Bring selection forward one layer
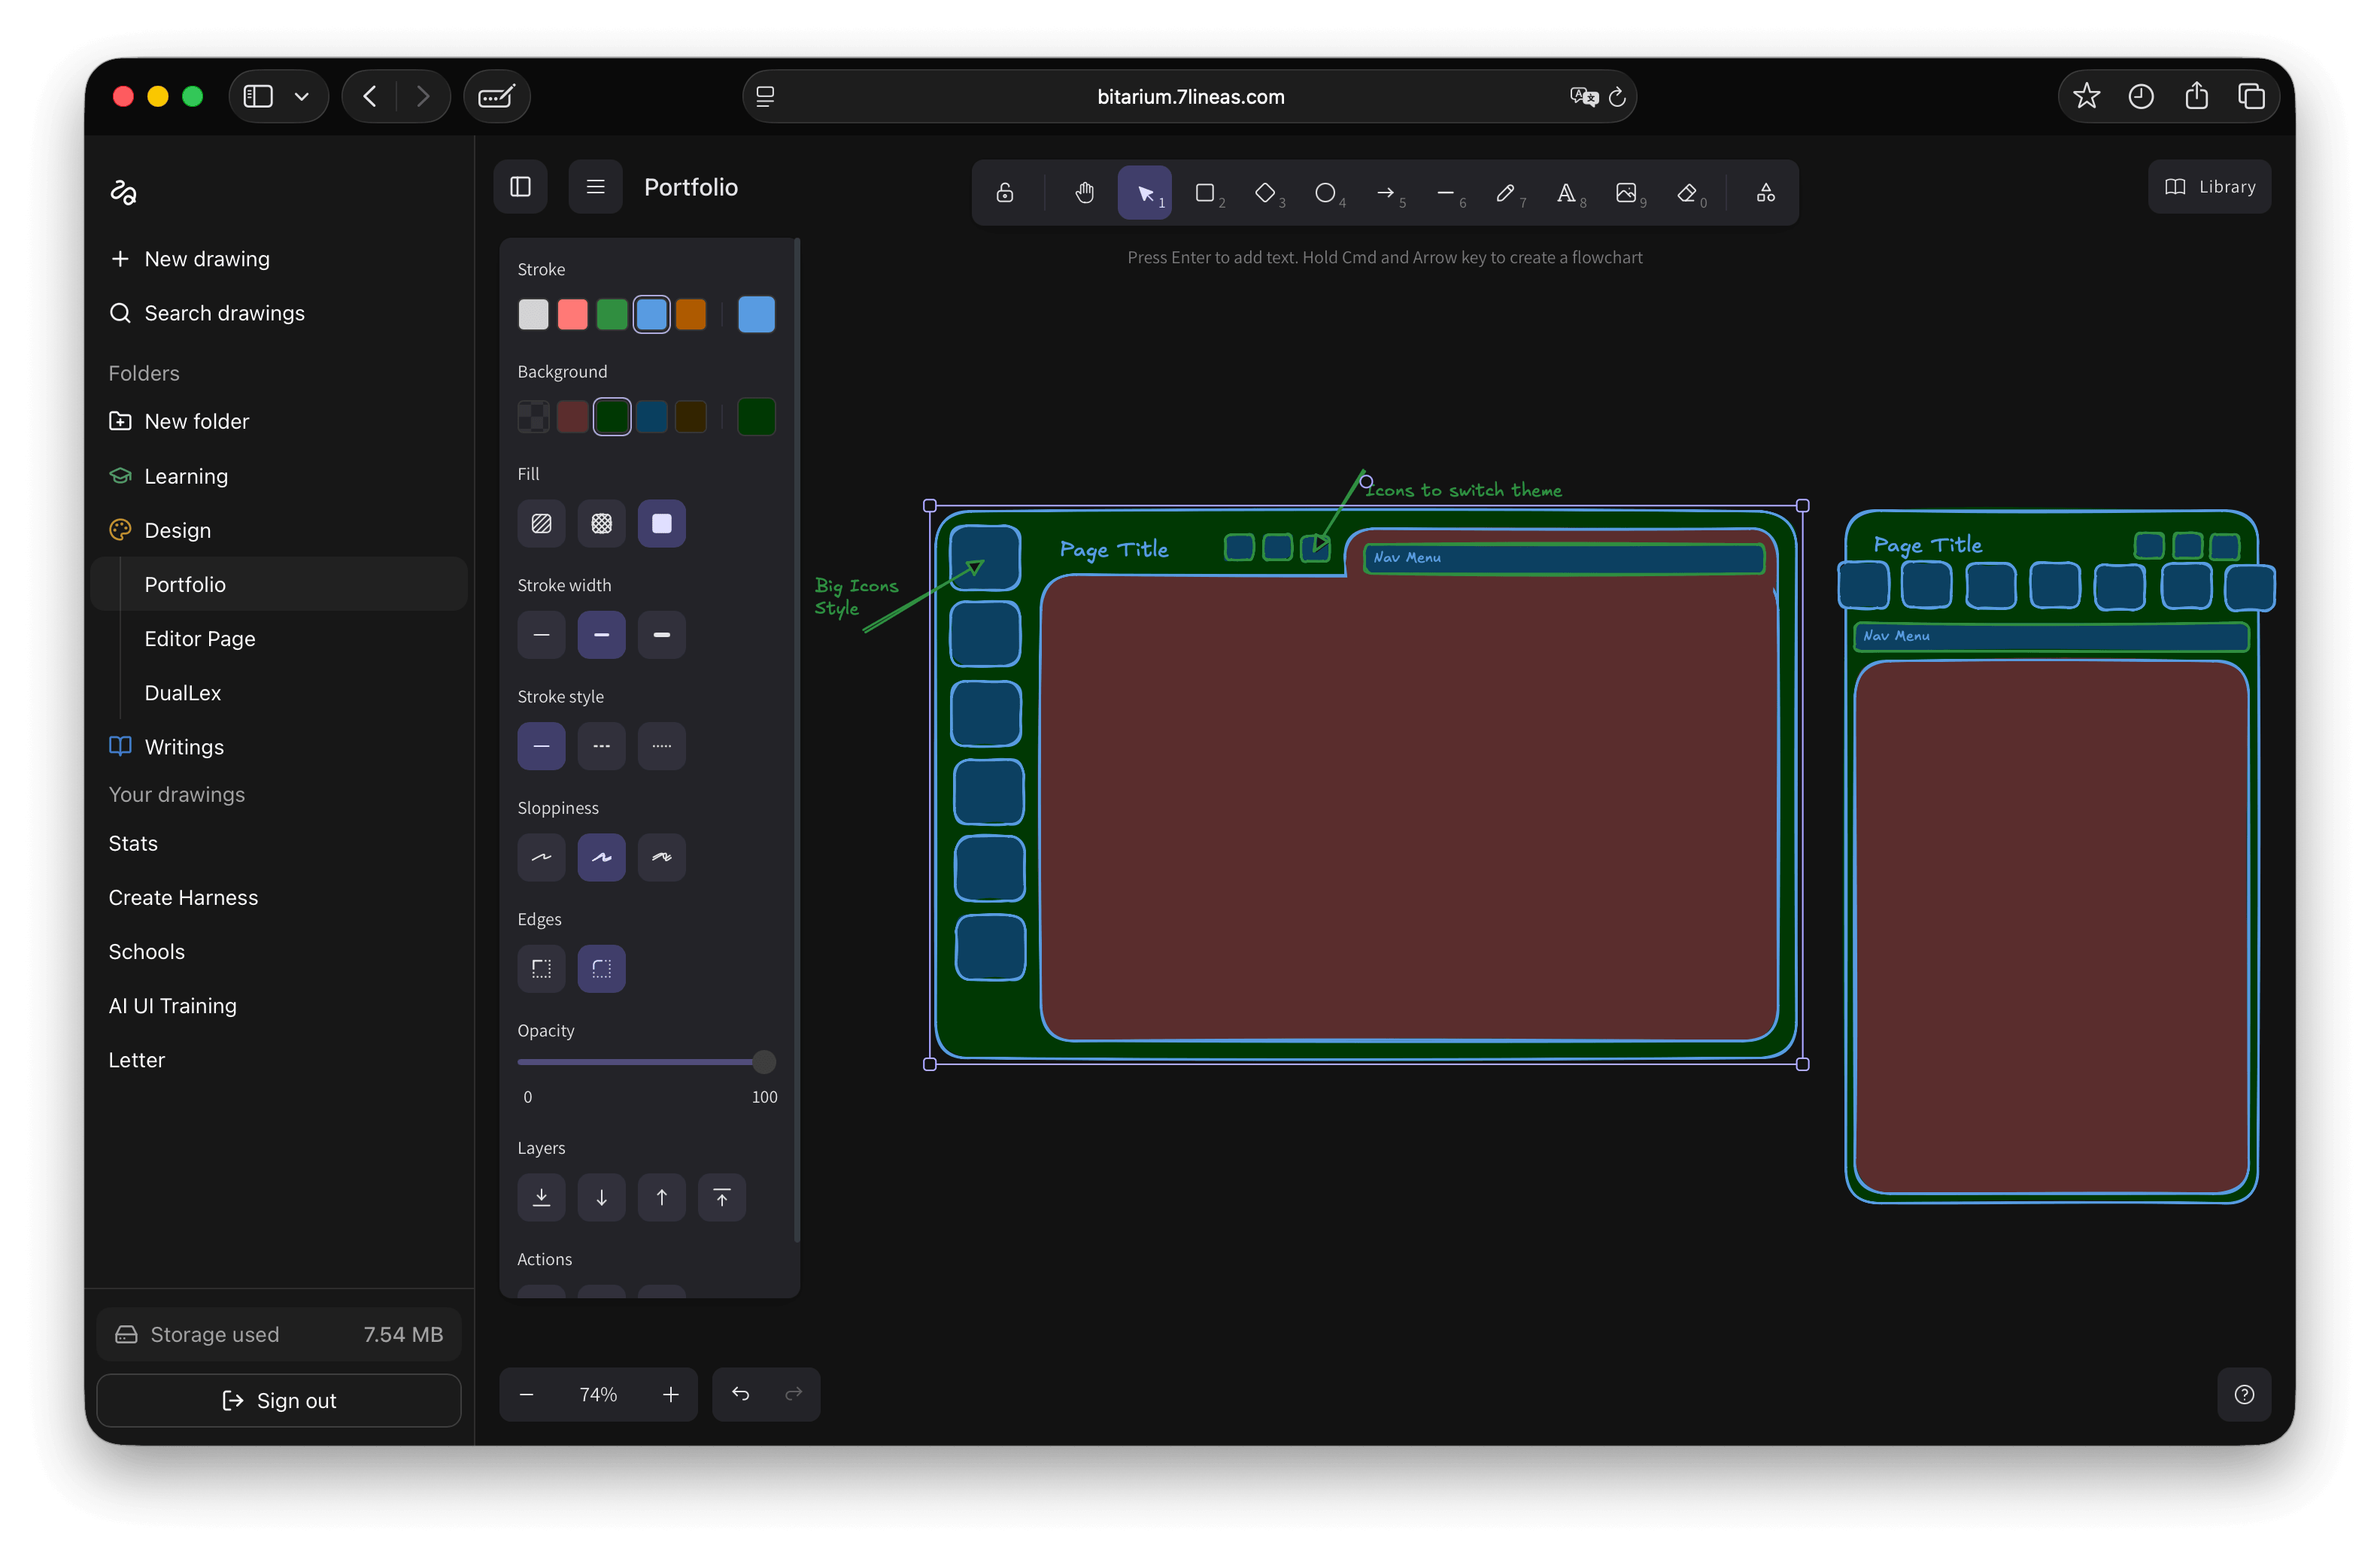 pos(661,1197)
